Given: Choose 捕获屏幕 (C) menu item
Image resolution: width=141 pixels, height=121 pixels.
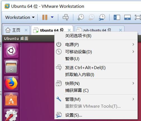Looking at the screenshot, I should pos(96,90).
